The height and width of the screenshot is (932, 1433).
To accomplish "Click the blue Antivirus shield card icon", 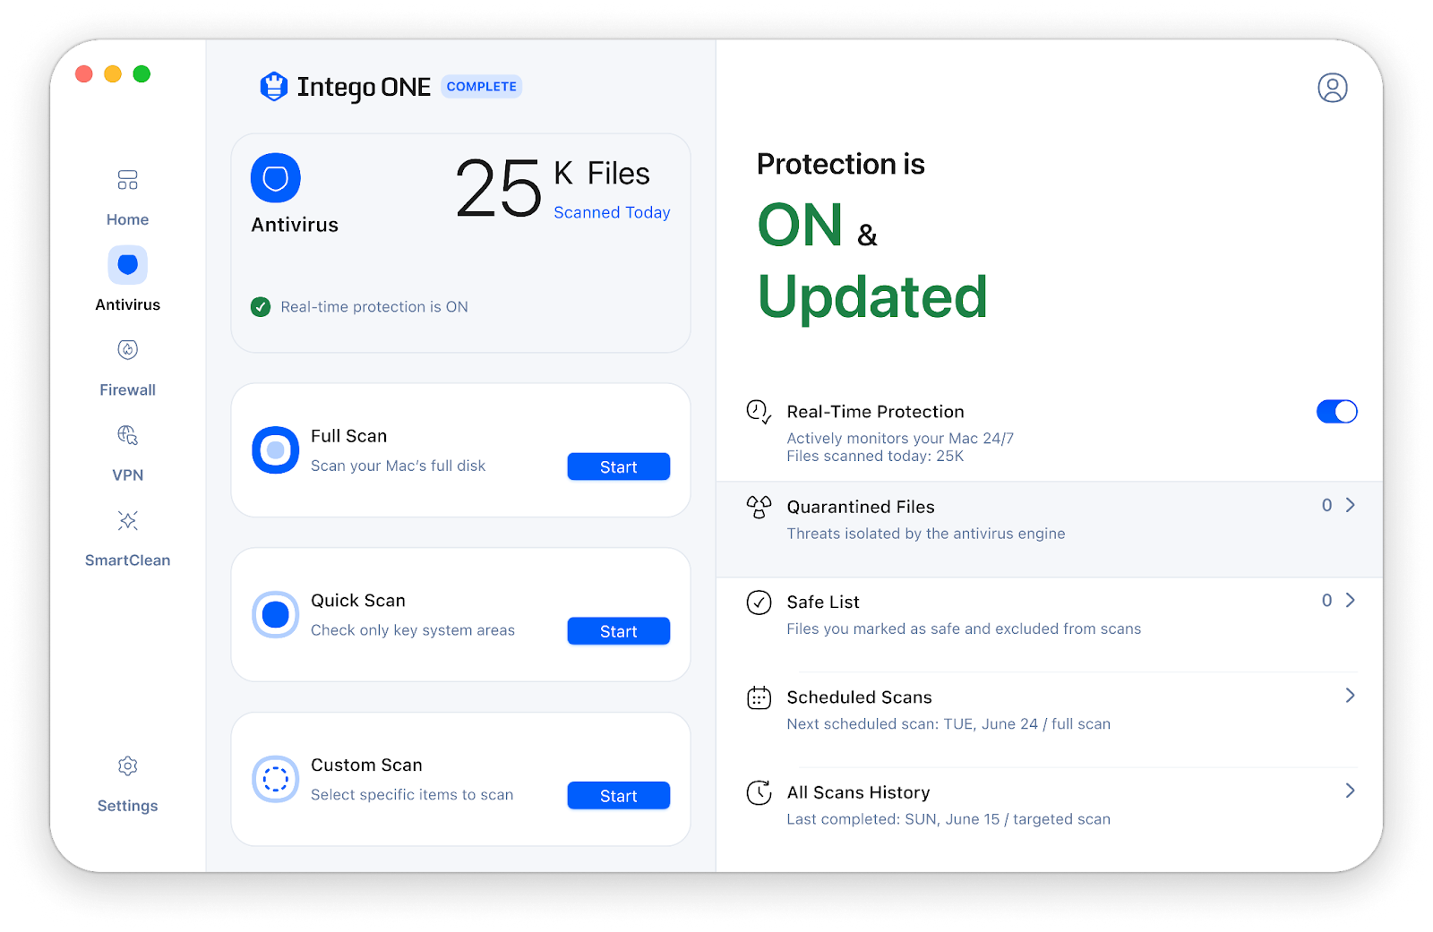I will point(276,178).
